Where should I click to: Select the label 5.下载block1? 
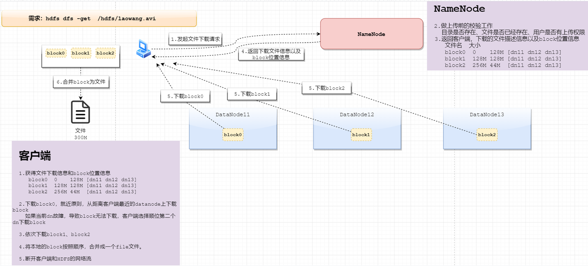click(x=252, y=94)
